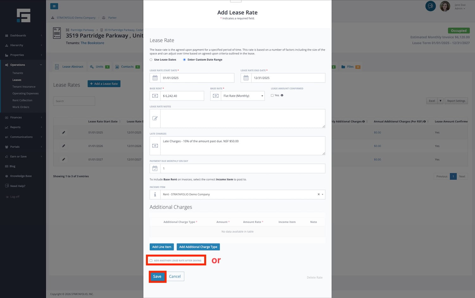
Task: Enable Add Another Lease Rate After Saving
Action: point(151,261)
